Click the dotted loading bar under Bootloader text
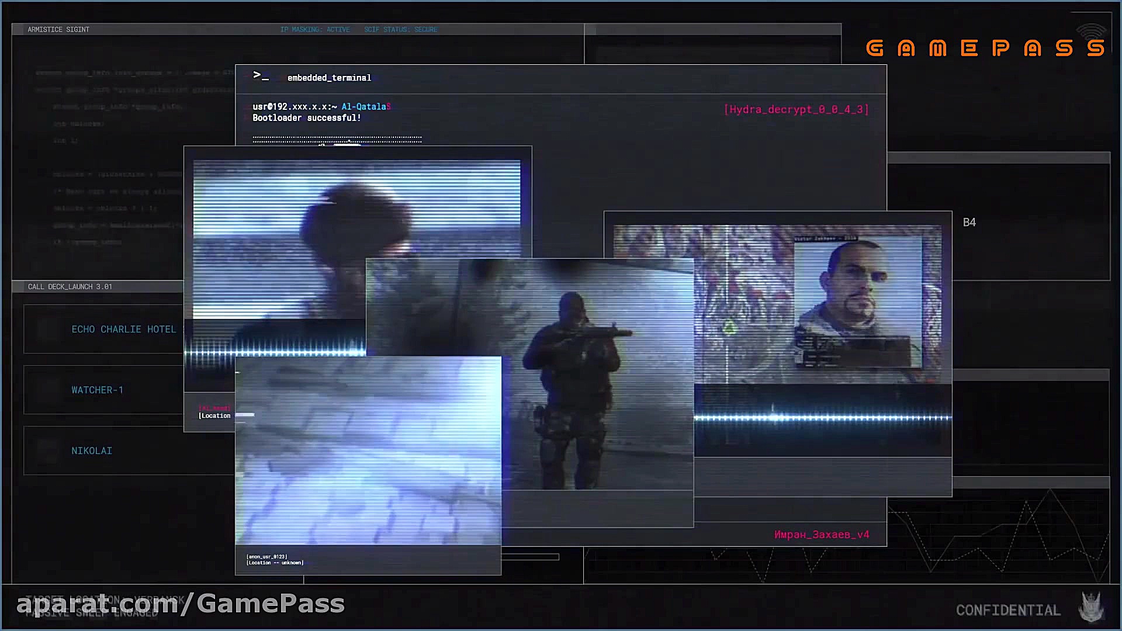The image size is (1122, 631). click(337, 139)
